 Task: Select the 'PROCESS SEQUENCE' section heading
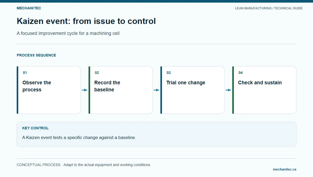[36, 55]
